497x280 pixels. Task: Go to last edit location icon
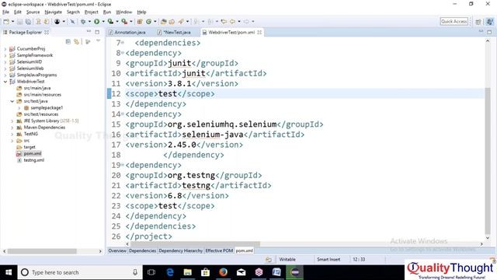224,22
